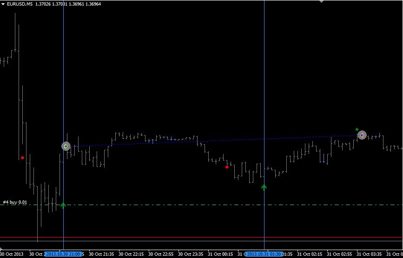403x258 pixels.
Task: Select the #4 buy 0.01 order label
Action: [15, 202]
